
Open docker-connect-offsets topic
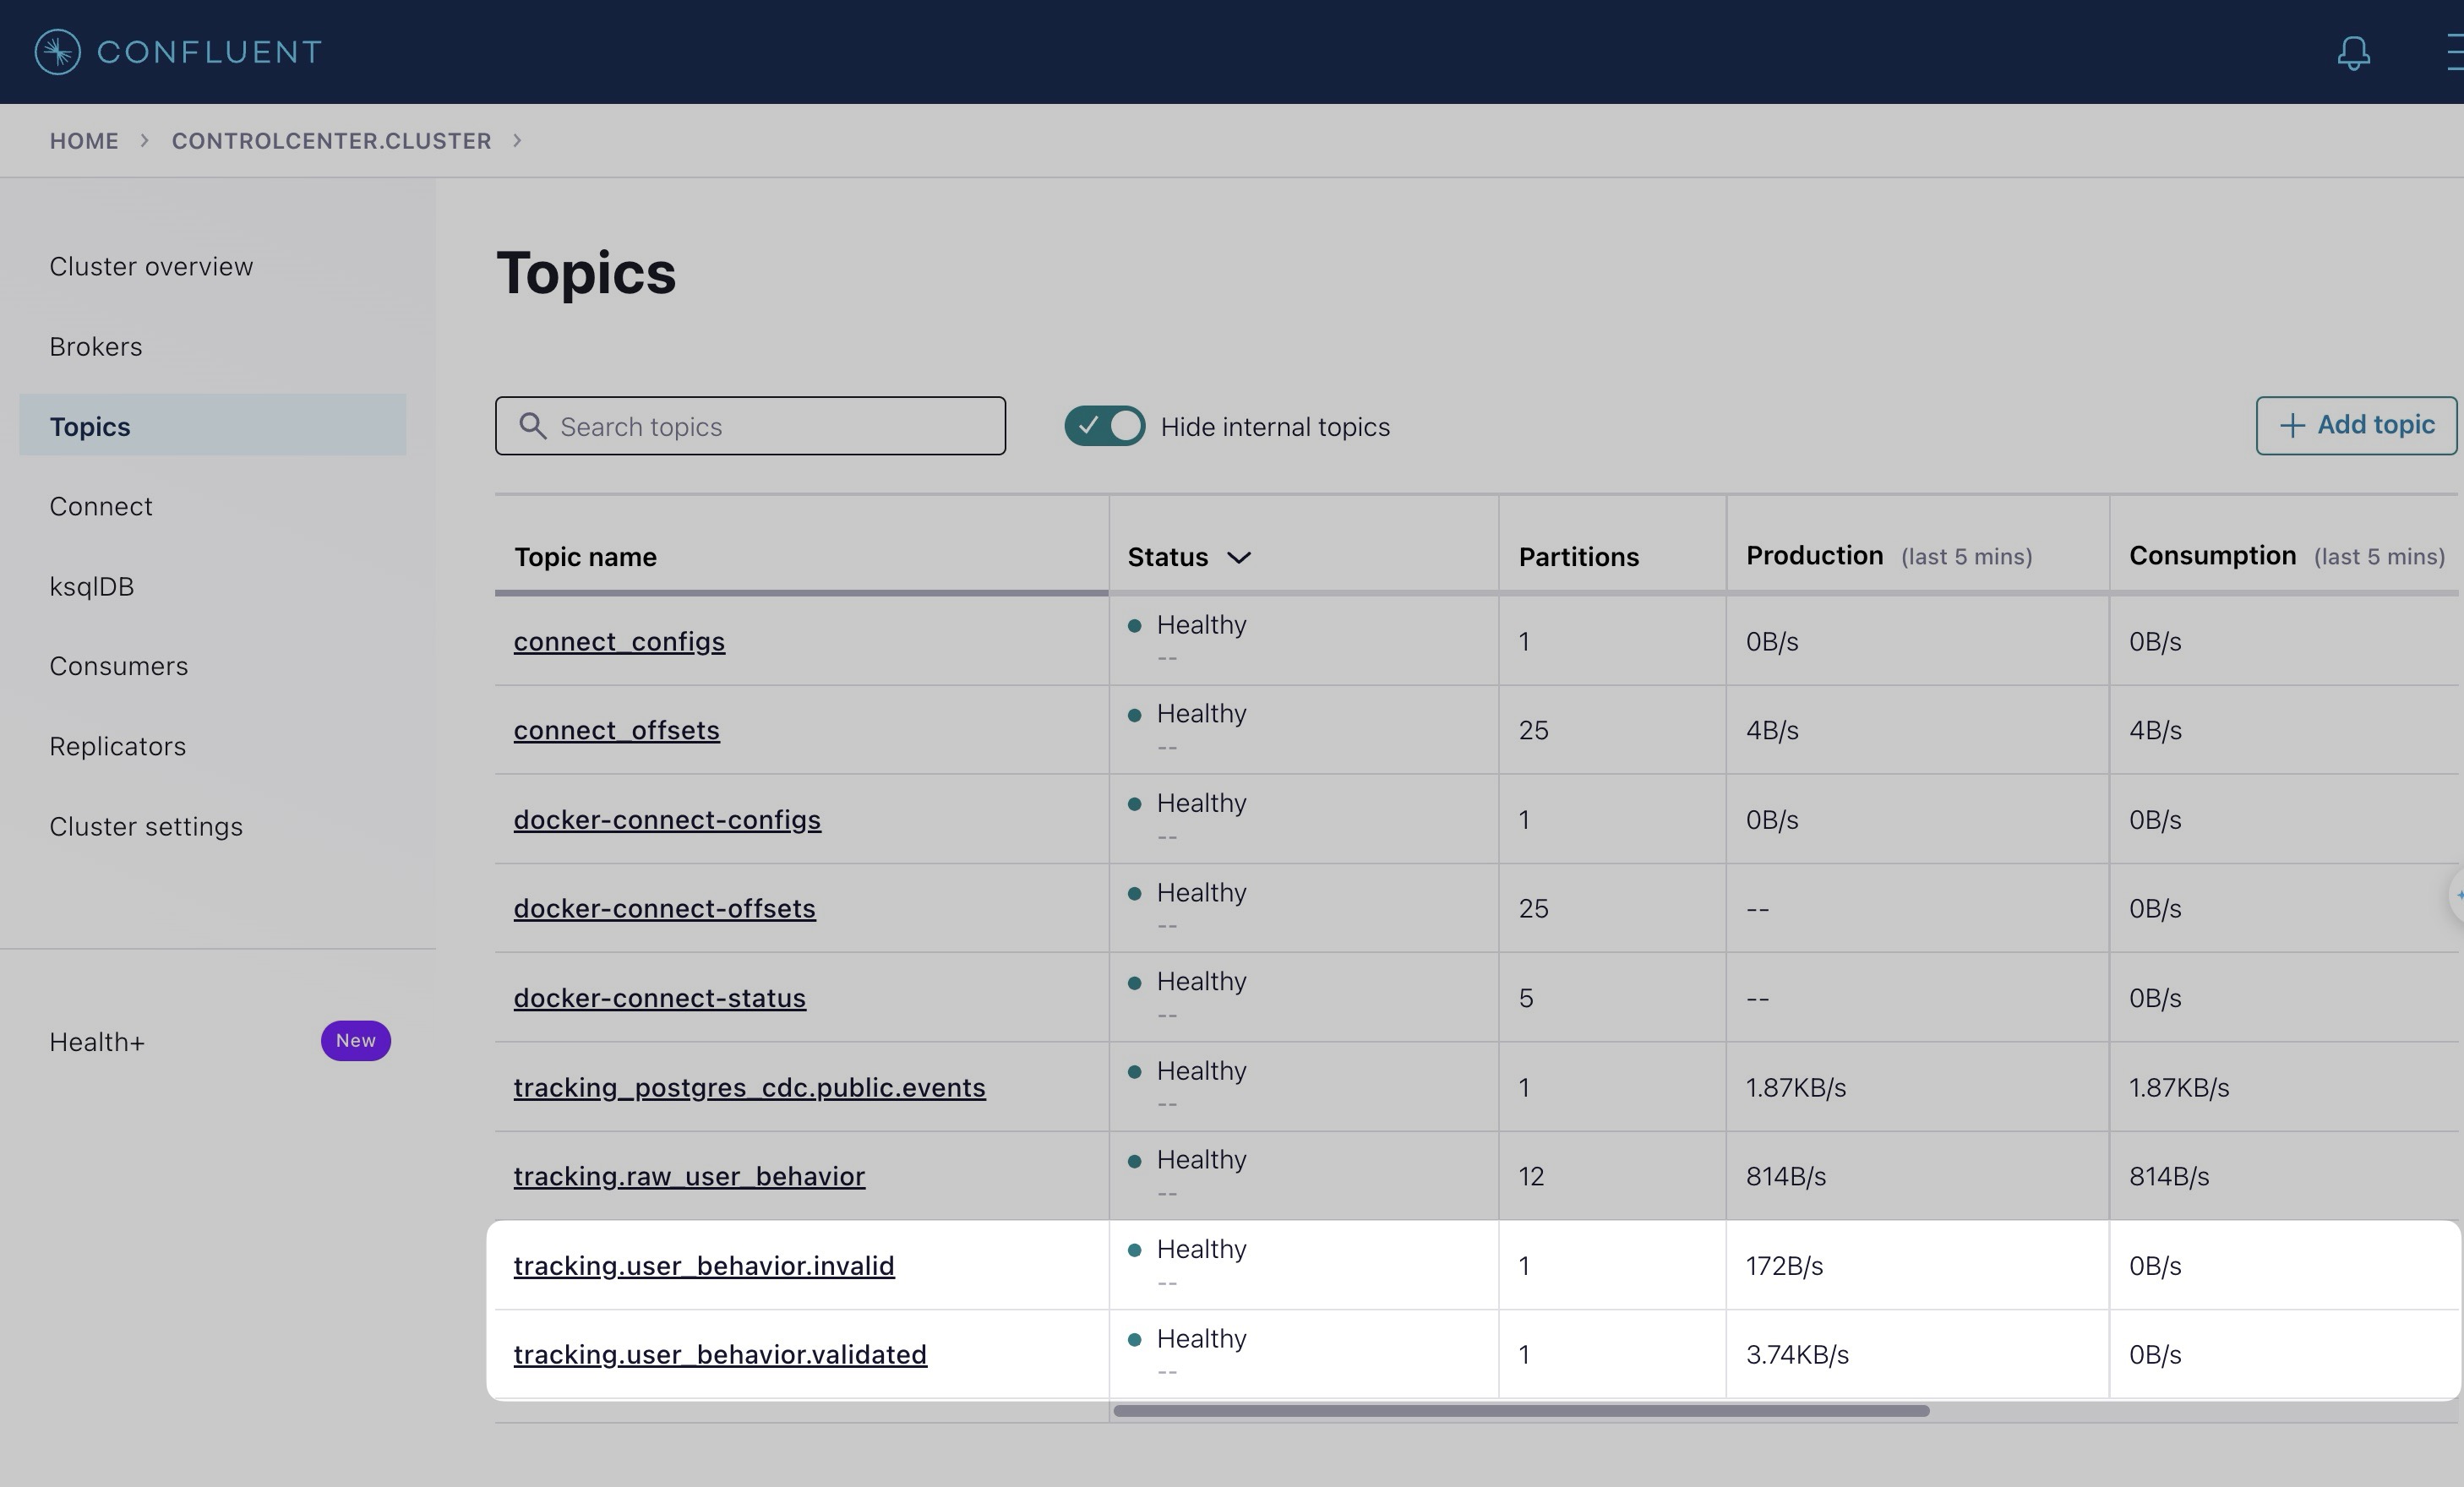click(664, 909)
